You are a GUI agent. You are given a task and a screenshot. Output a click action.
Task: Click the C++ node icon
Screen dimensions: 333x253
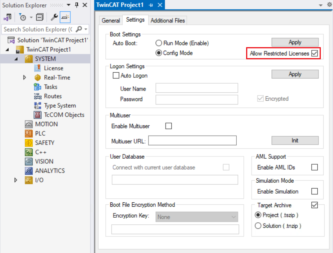click(29, 152)
